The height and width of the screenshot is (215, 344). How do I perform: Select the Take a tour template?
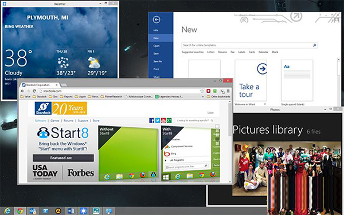click(251, 80)
